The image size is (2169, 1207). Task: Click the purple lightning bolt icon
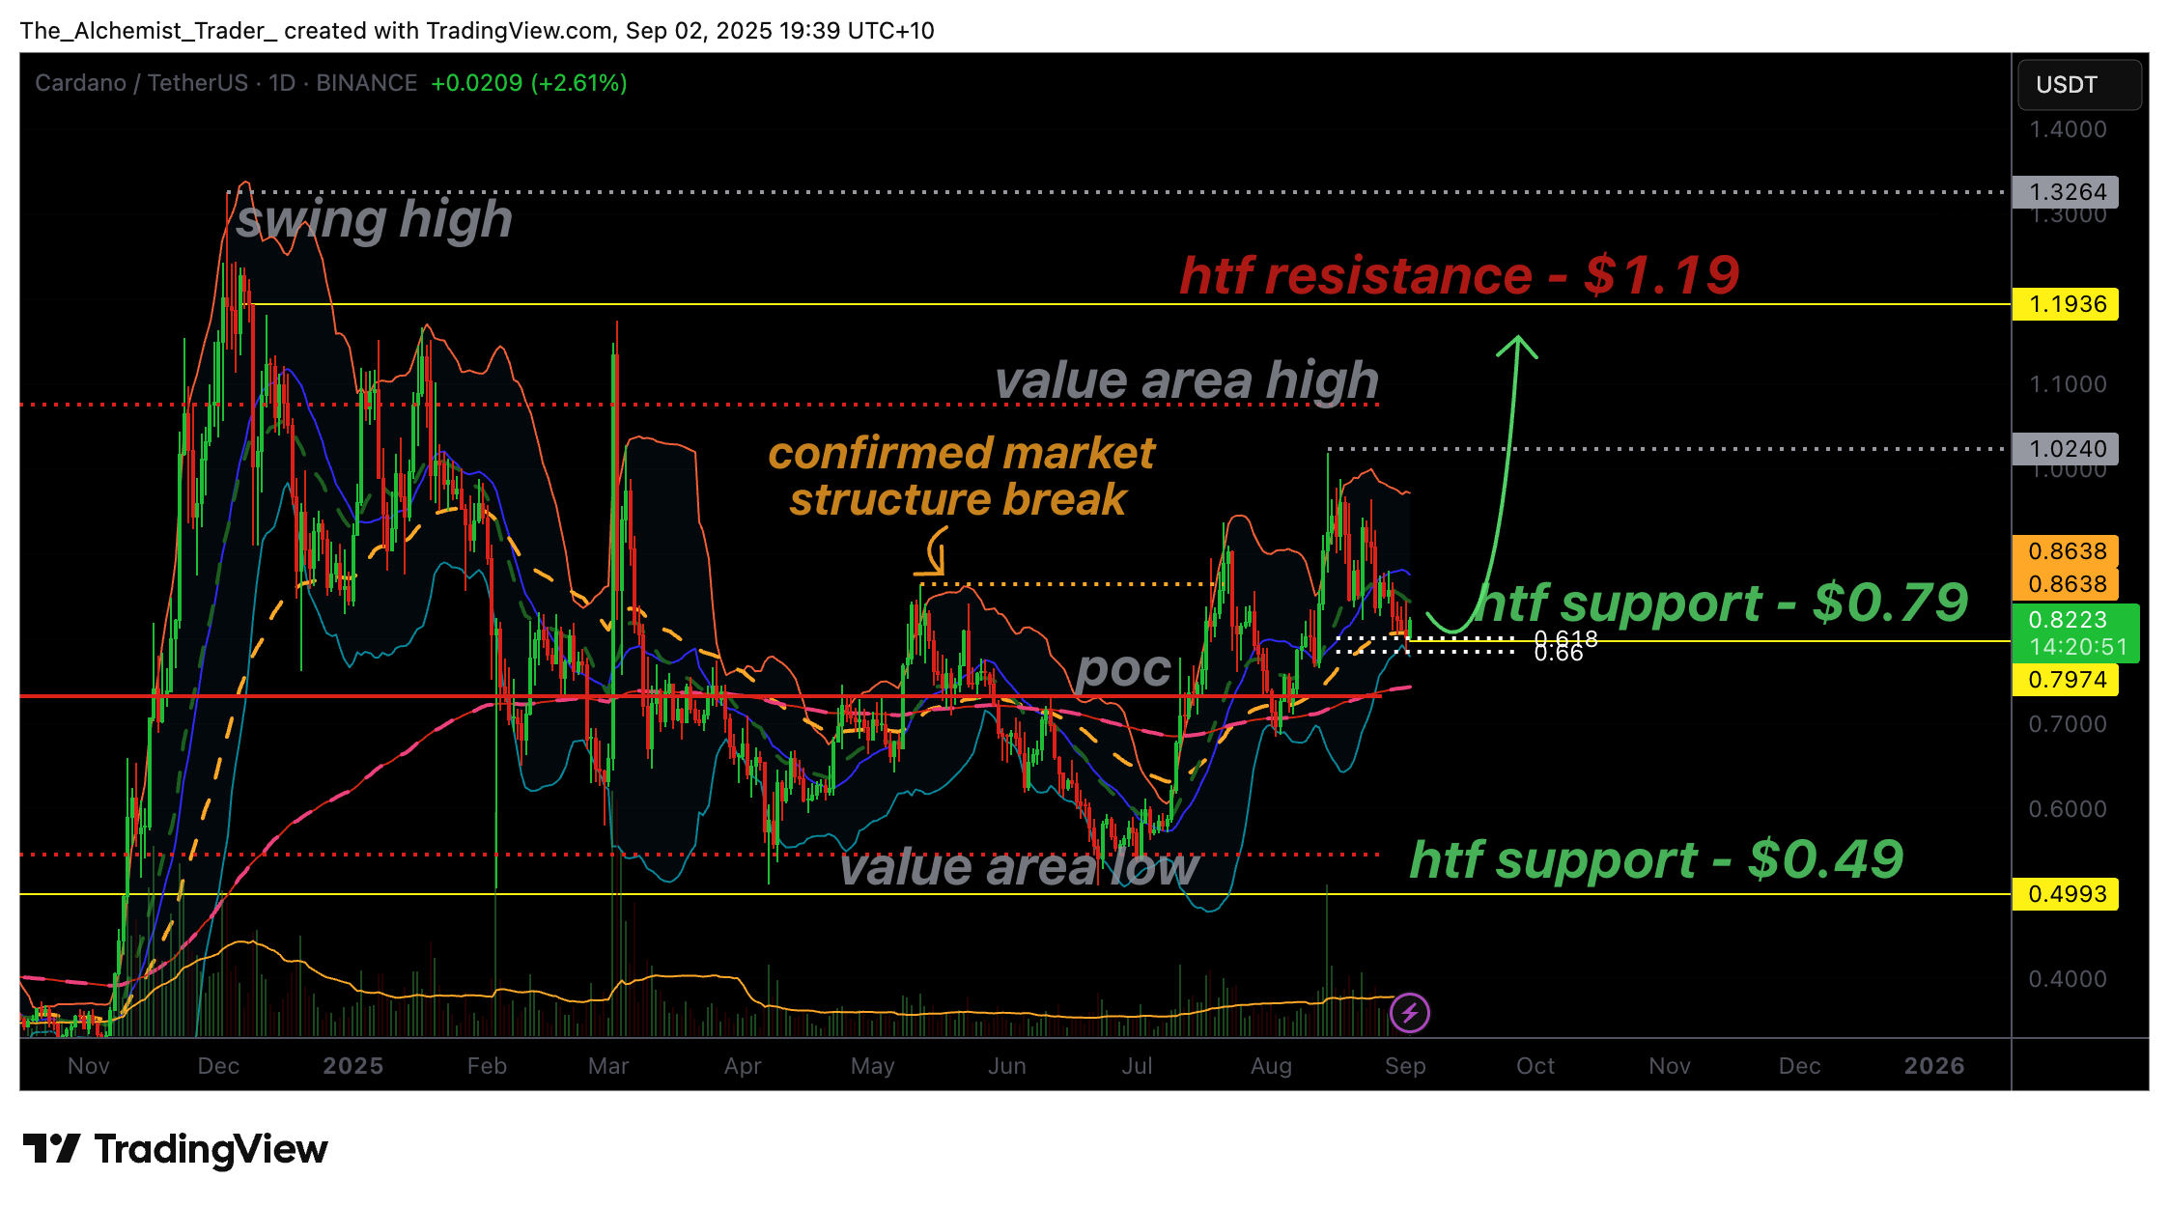tap(1409, 1013)
